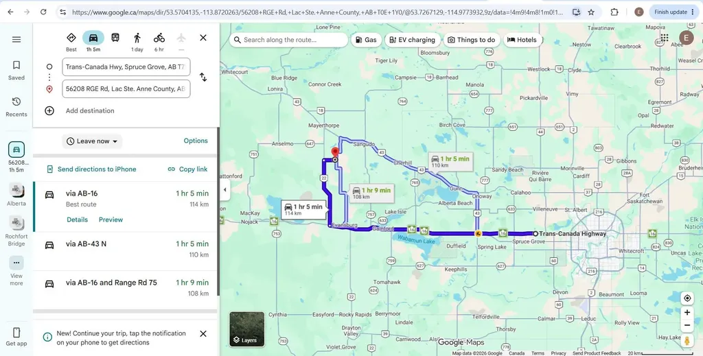Image resolution: width=703 pixels, height=356 pixels.
Task: Click the install app icon in address bar
Action: [x=577, y=12]
